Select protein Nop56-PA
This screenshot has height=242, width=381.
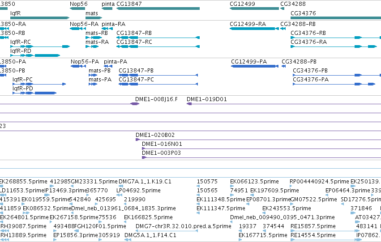click(x=78, y=66)
